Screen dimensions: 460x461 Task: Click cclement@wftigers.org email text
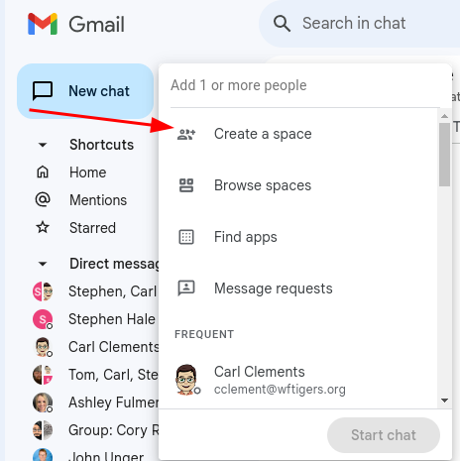click(x=280, y=390)
